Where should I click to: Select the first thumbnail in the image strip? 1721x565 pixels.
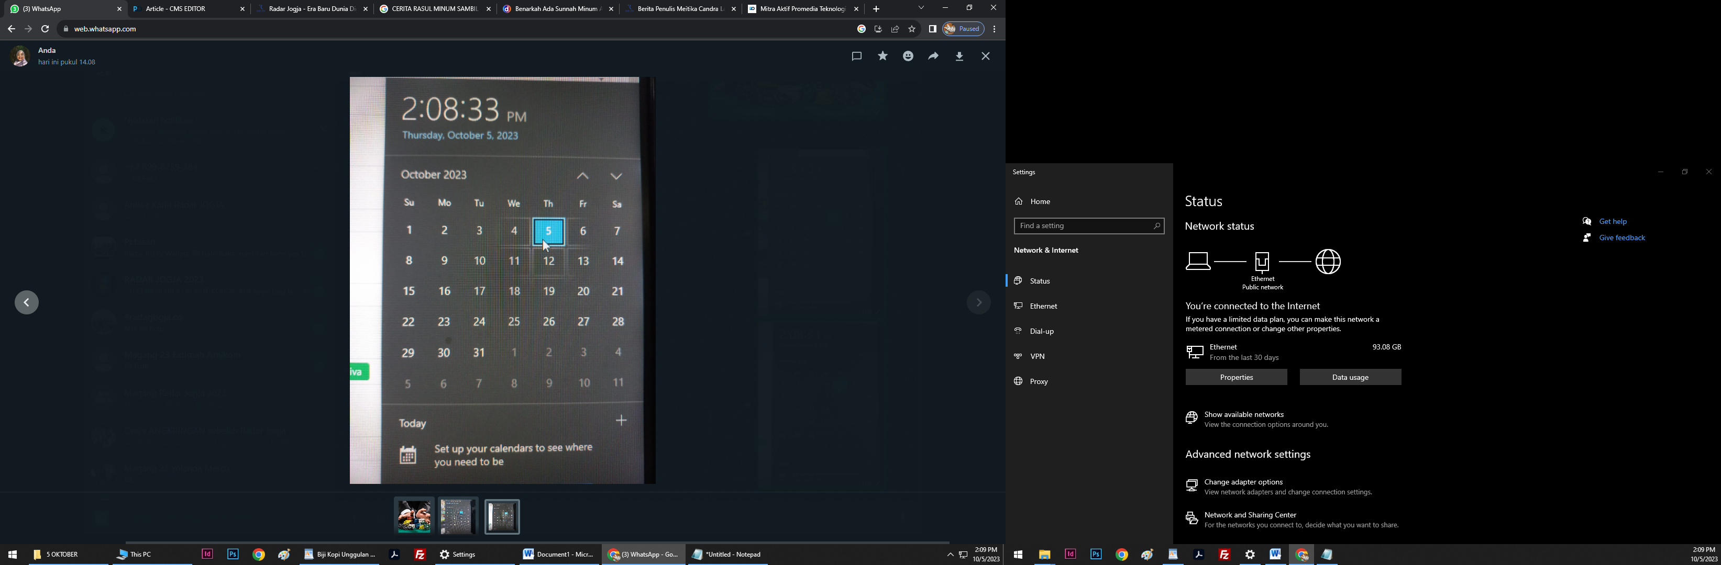point(414,517)
